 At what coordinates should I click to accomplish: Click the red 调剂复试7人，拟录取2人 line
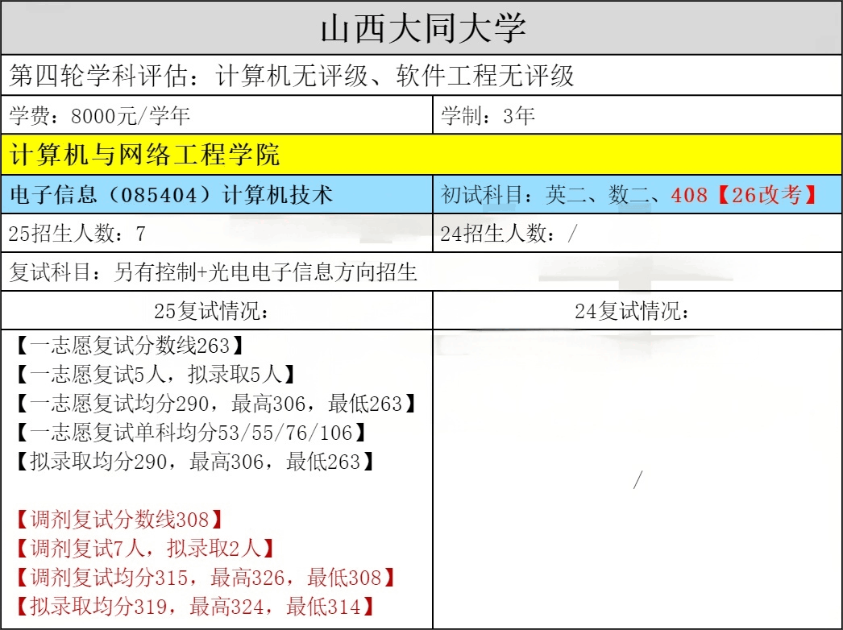(144, 549)
